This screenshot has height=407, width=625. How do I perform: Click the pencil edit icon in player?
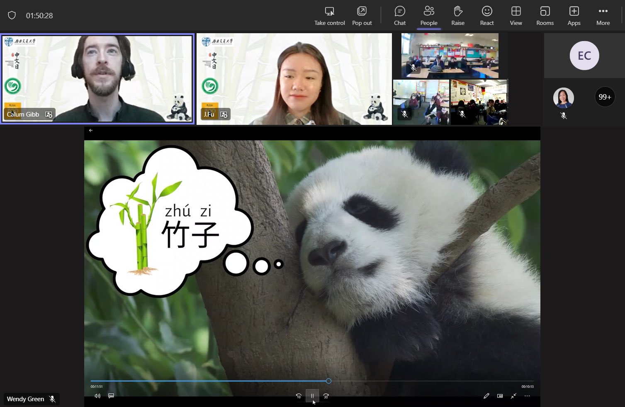pos(486,396)
